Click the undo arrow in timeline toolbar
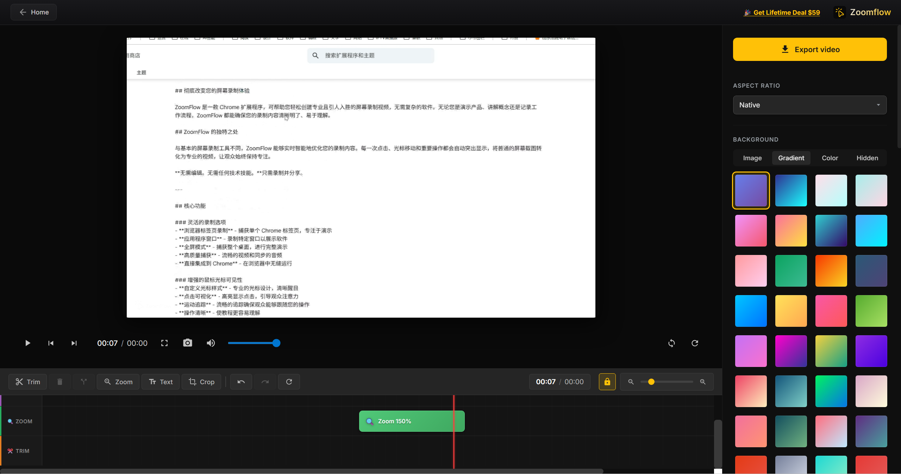Image resolution: width=901 pixels, height=474 pixels. (x=241, y=382)
